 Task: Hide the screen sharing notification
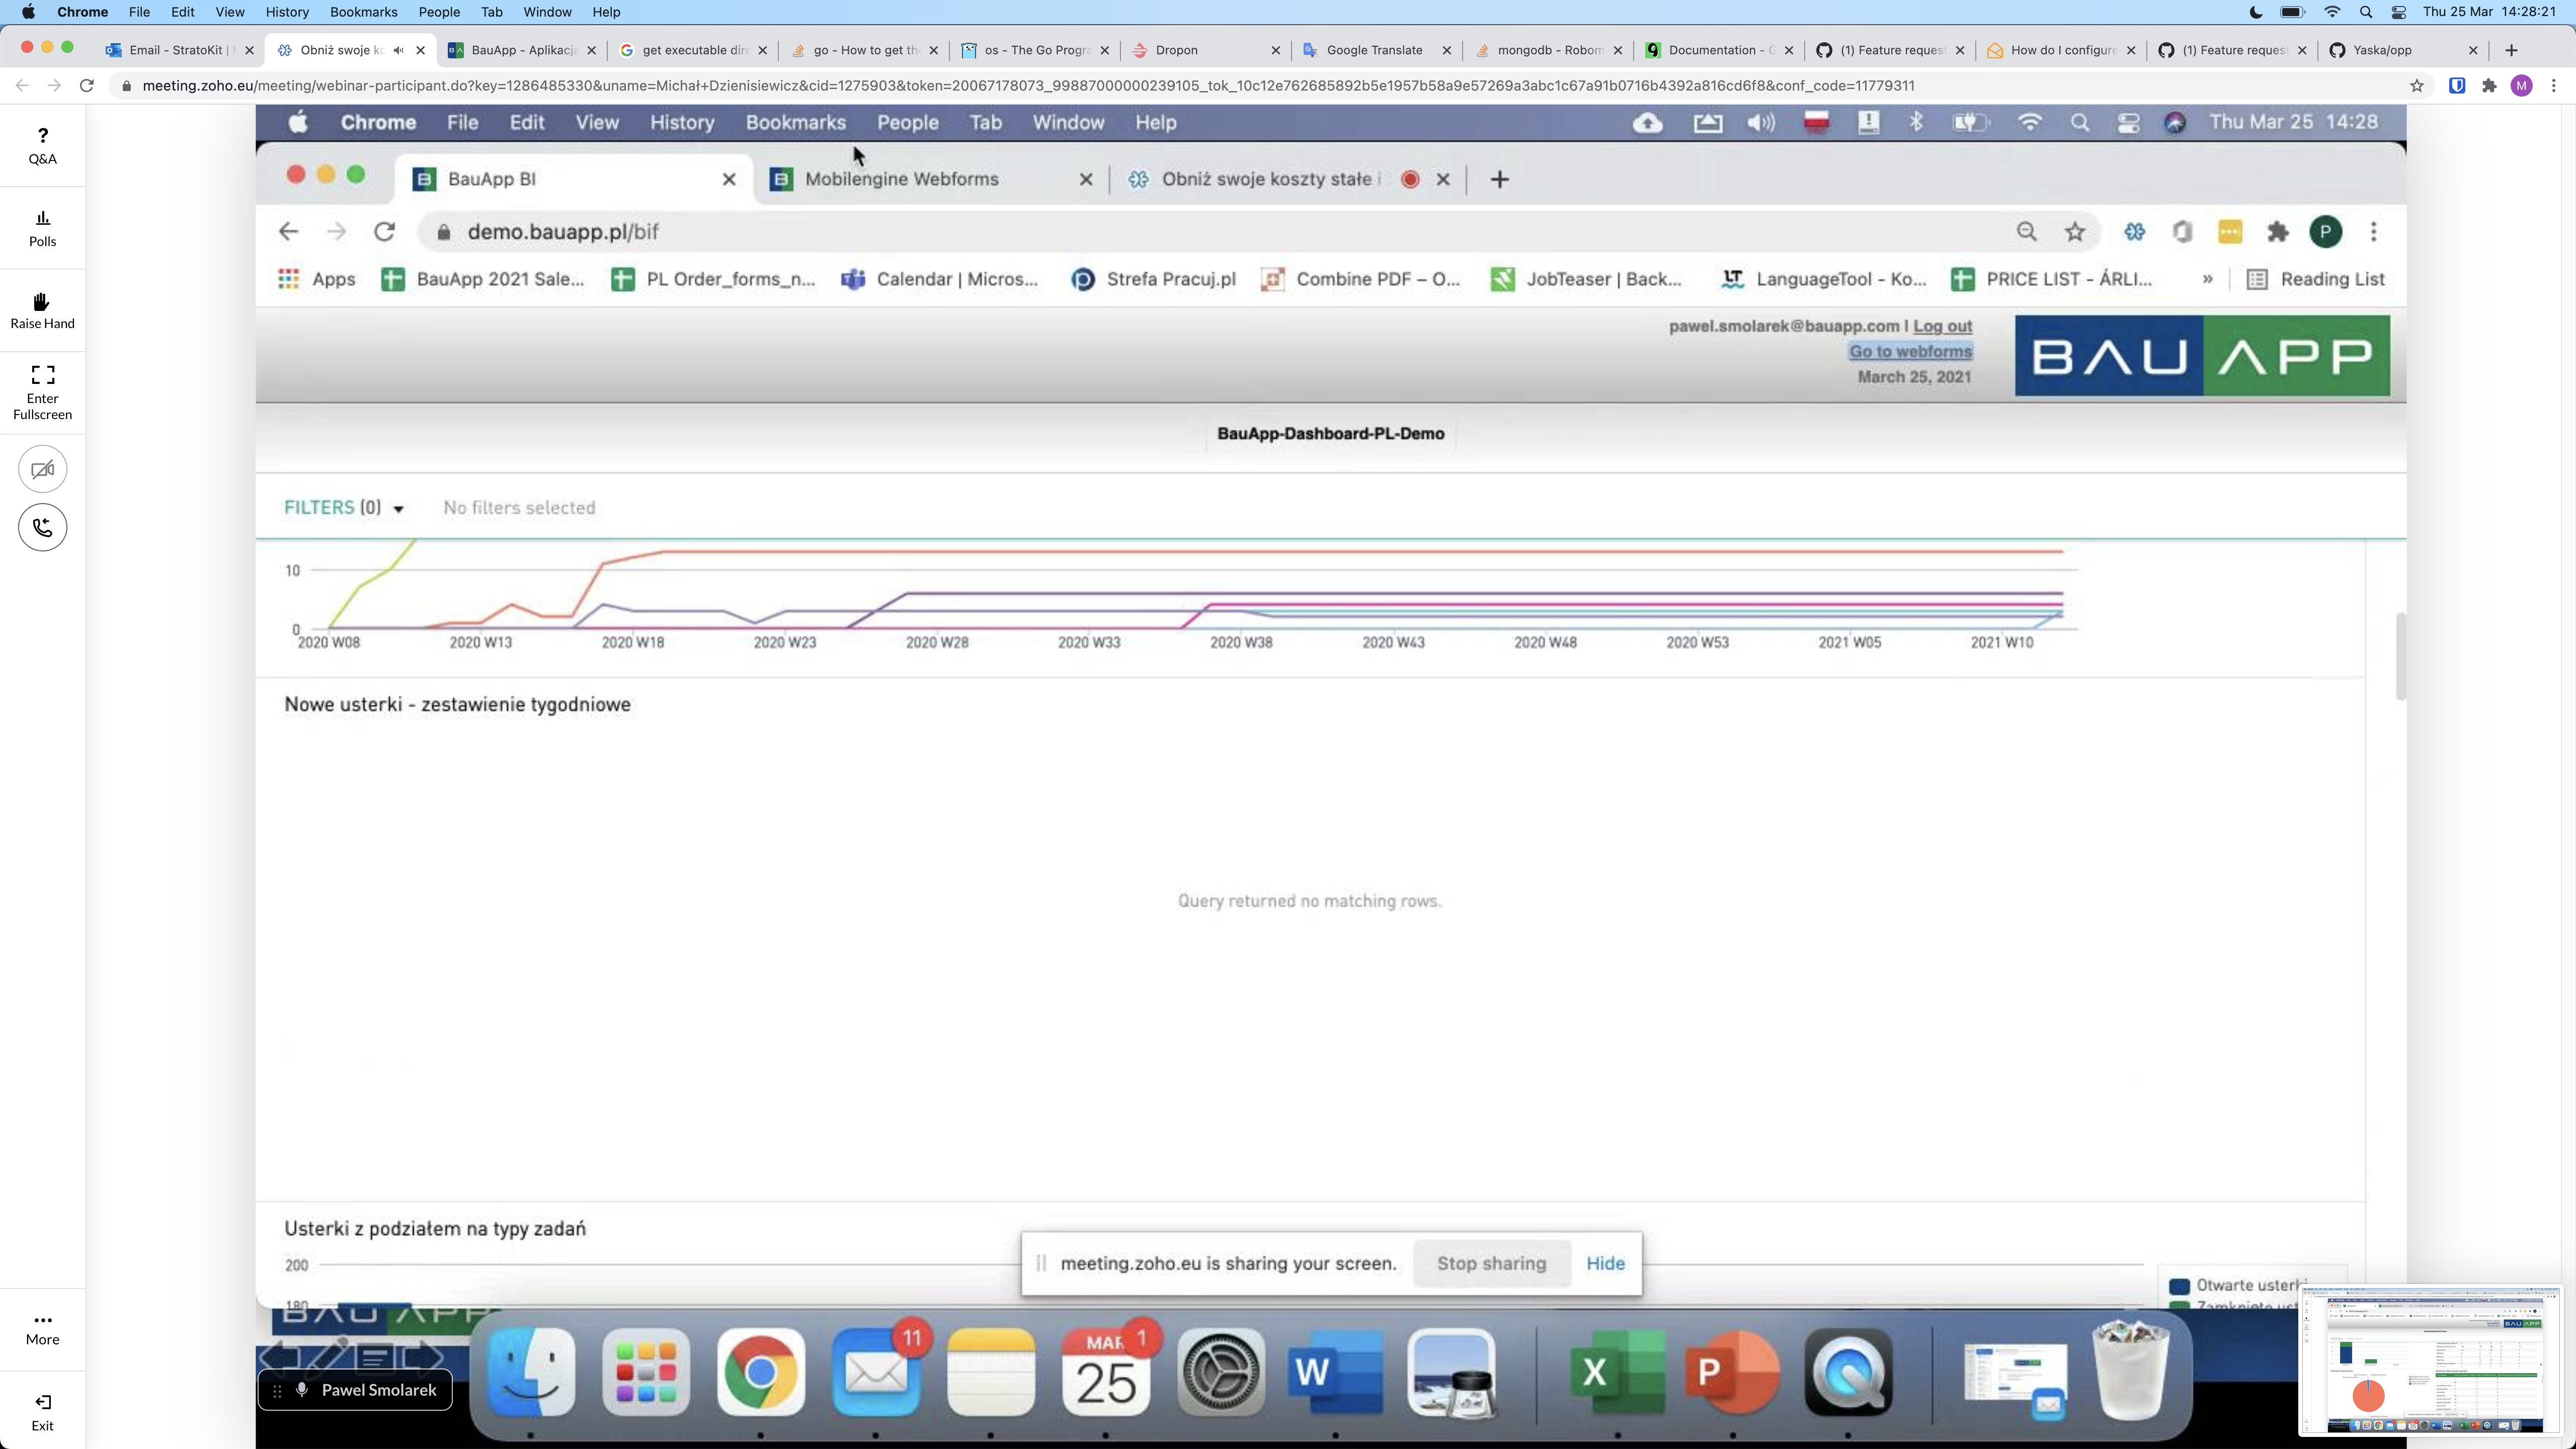point(1605,1263)
